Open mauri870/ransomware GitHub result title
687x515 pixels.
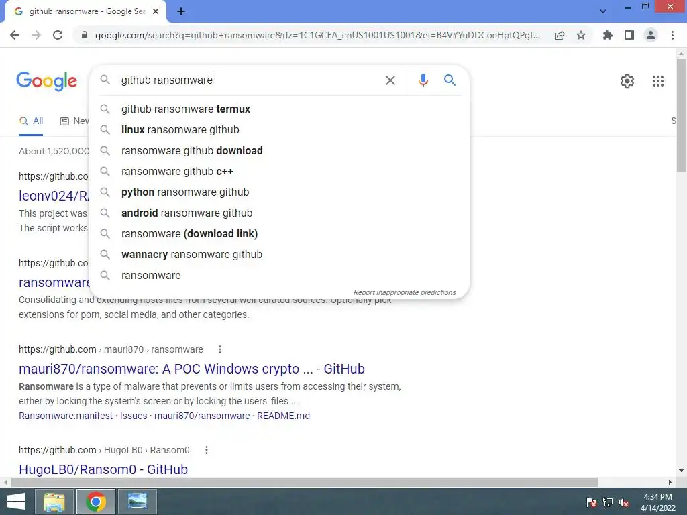point(191,369)
